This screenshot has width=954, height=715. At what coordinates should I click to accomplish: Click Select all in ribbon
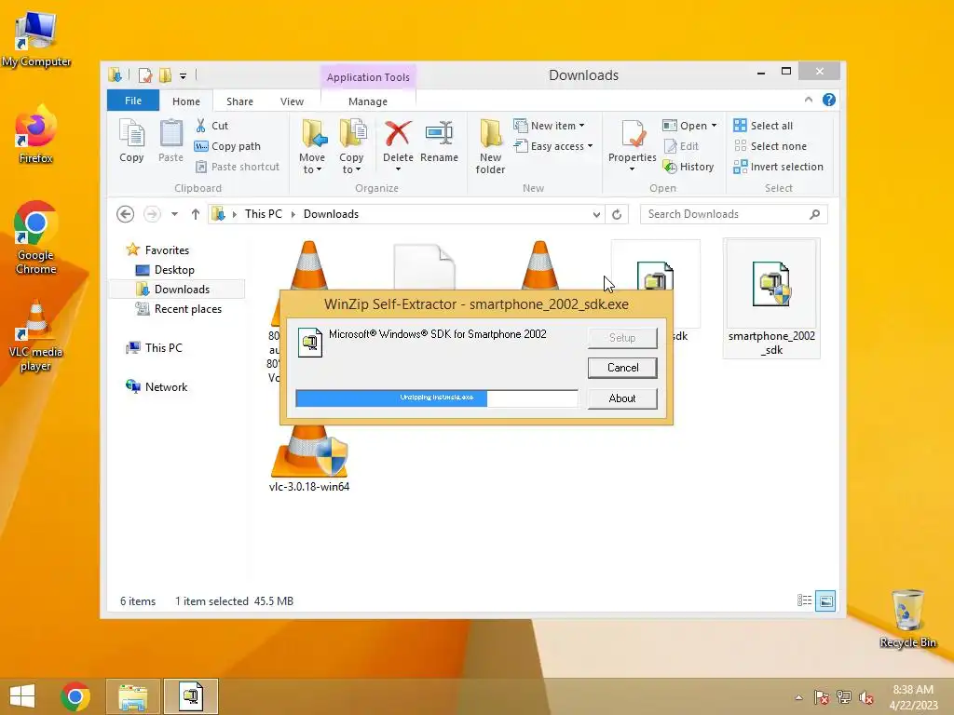click(763, 126)
